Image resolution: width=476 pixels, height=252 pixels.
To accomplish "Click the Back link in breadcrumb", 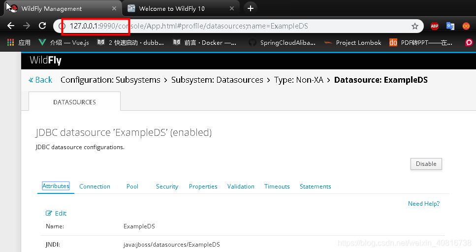I will (x=40, y=80).
